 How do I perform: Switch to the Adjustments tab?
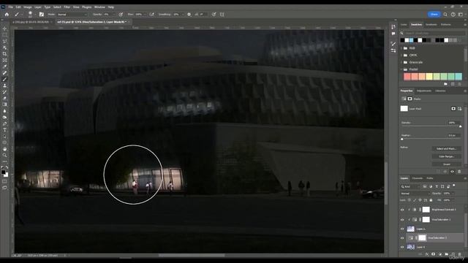pyautogui.click(x=424, y=91)
